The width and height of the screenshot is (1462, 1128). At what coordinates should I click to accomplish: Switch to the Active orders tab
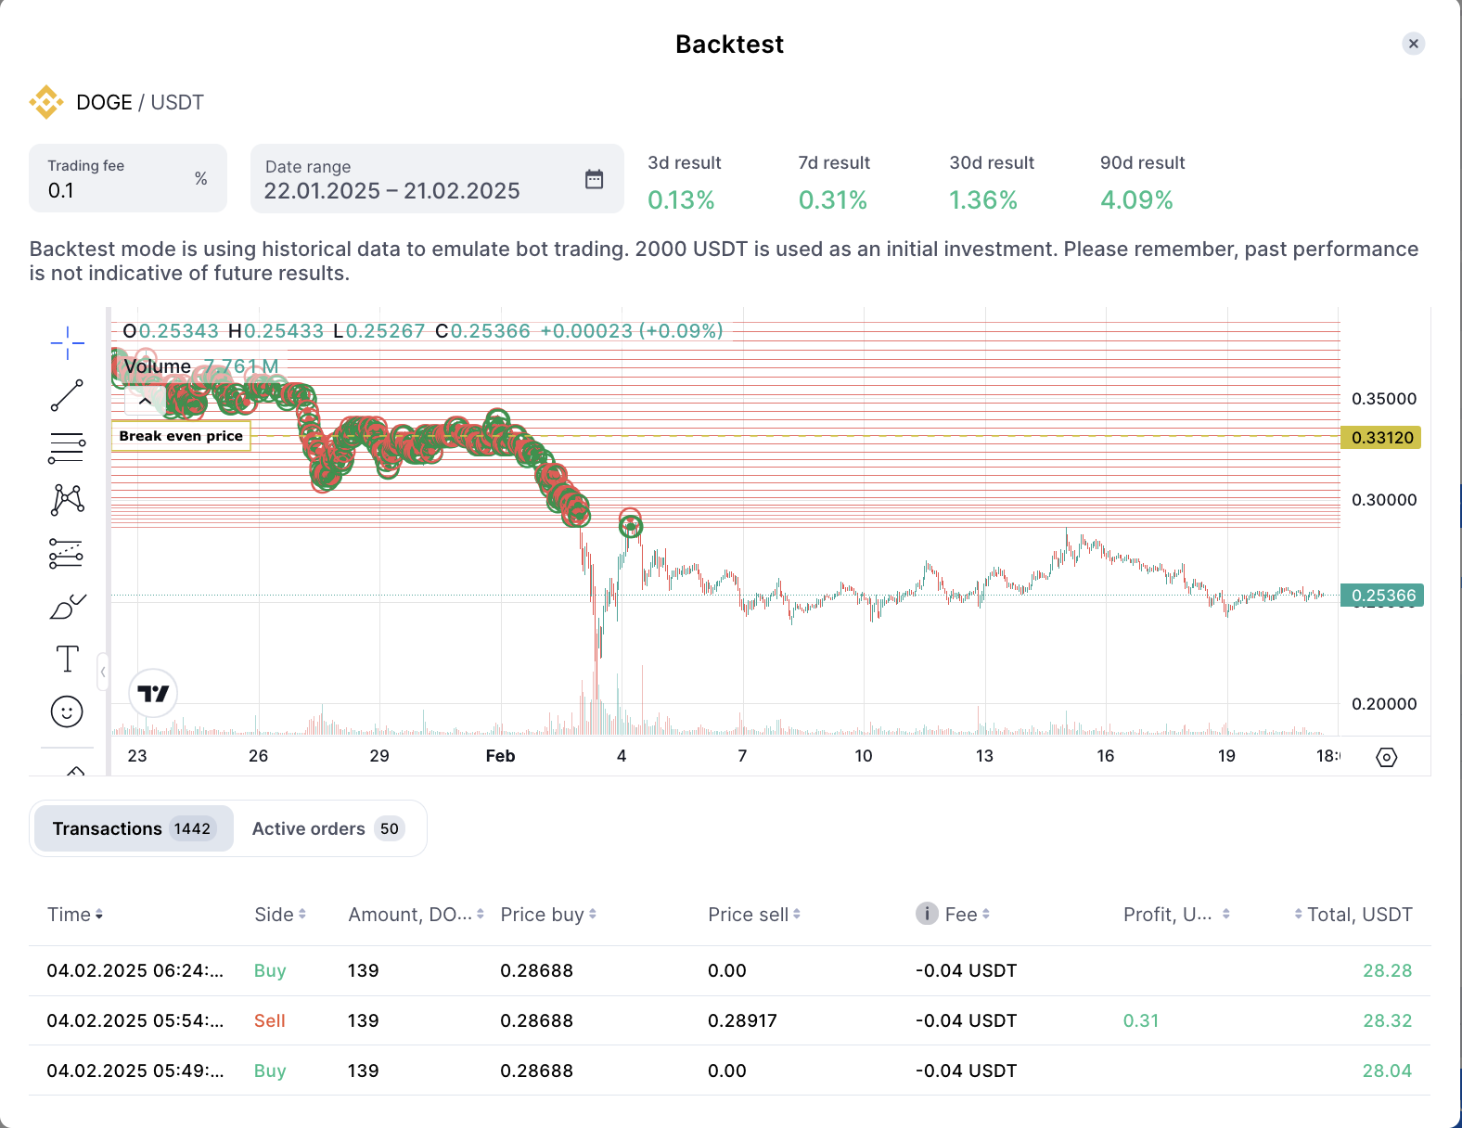click(328, 828)
